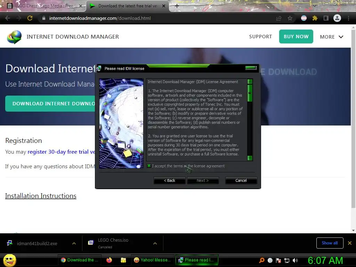
Task: Switch to Please read IDM license taskbar item
Action: (197, 260)
